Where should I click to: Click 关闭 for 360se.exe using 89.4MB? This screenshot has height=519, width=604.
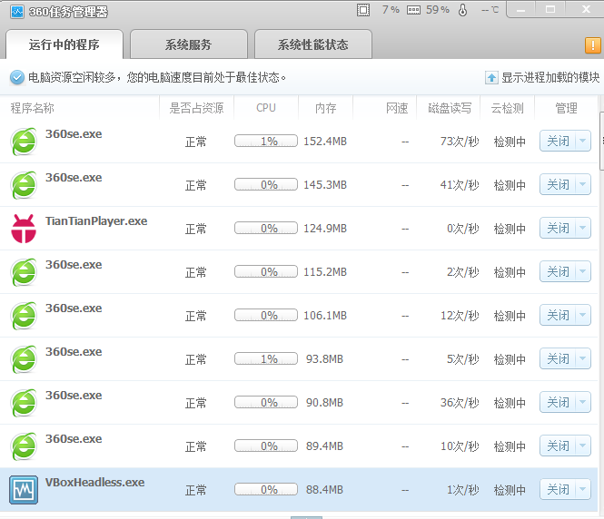(x=558, y=446)
